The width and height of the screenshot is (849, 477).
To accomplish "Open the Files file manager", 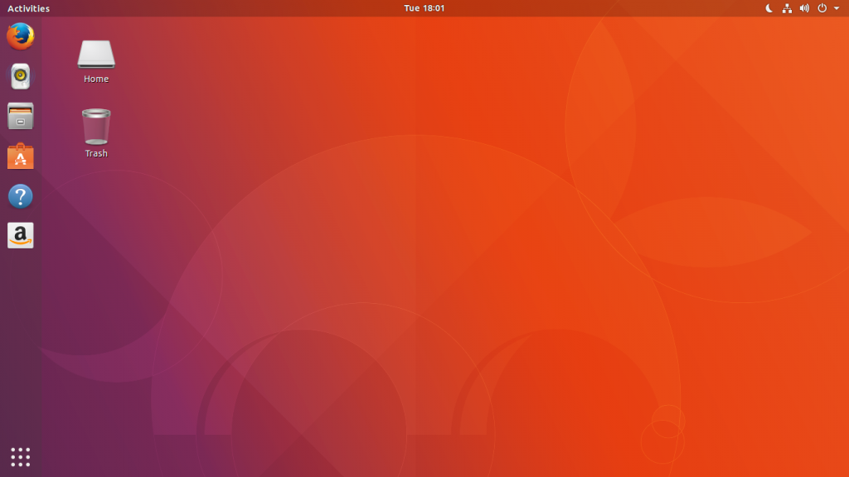I will click(20, 116).
